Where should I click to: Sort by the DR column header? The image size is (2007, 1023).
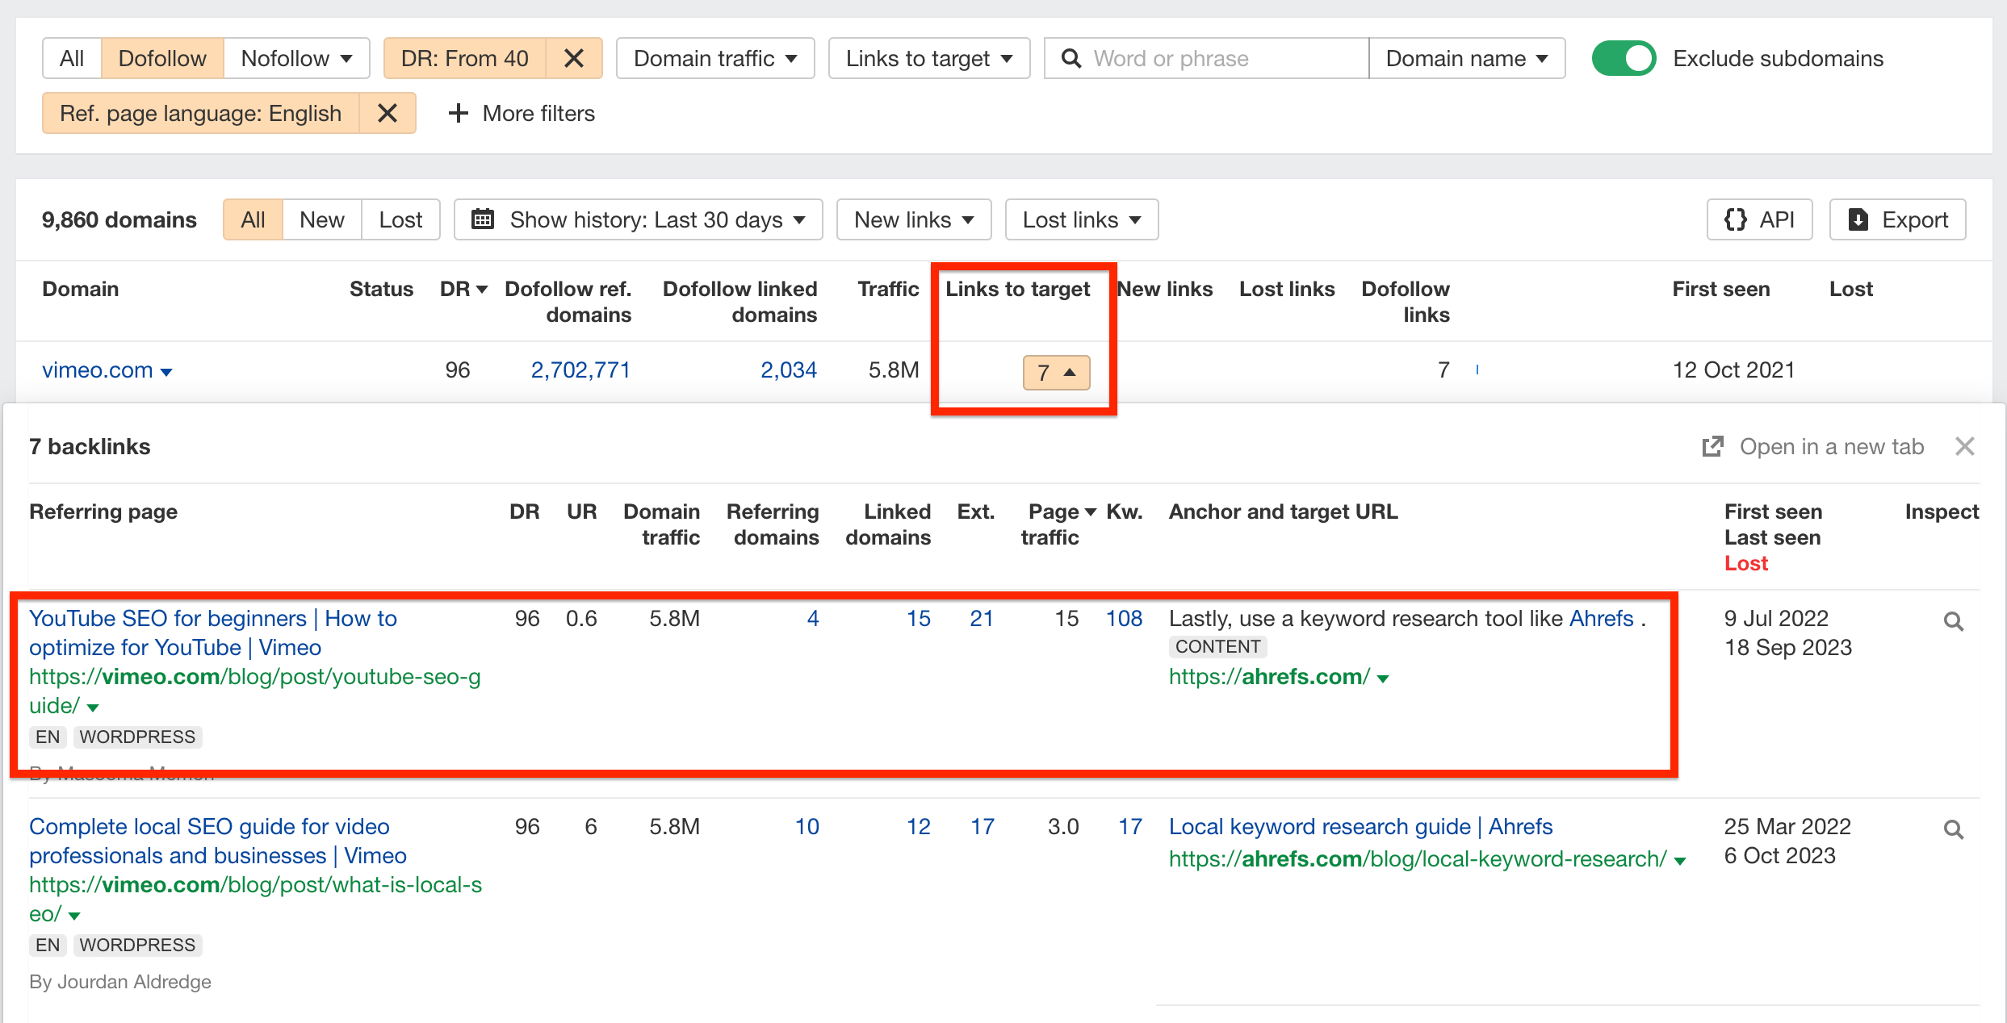click(x=463, y=289)
